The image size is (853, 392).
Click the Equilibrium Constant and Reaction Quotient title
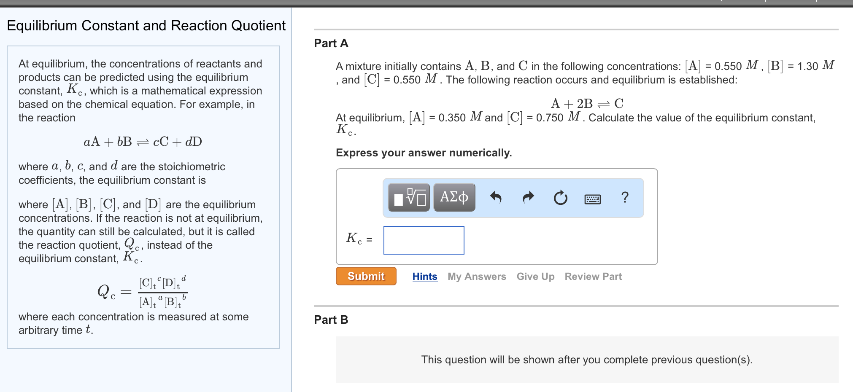(147, 26)
